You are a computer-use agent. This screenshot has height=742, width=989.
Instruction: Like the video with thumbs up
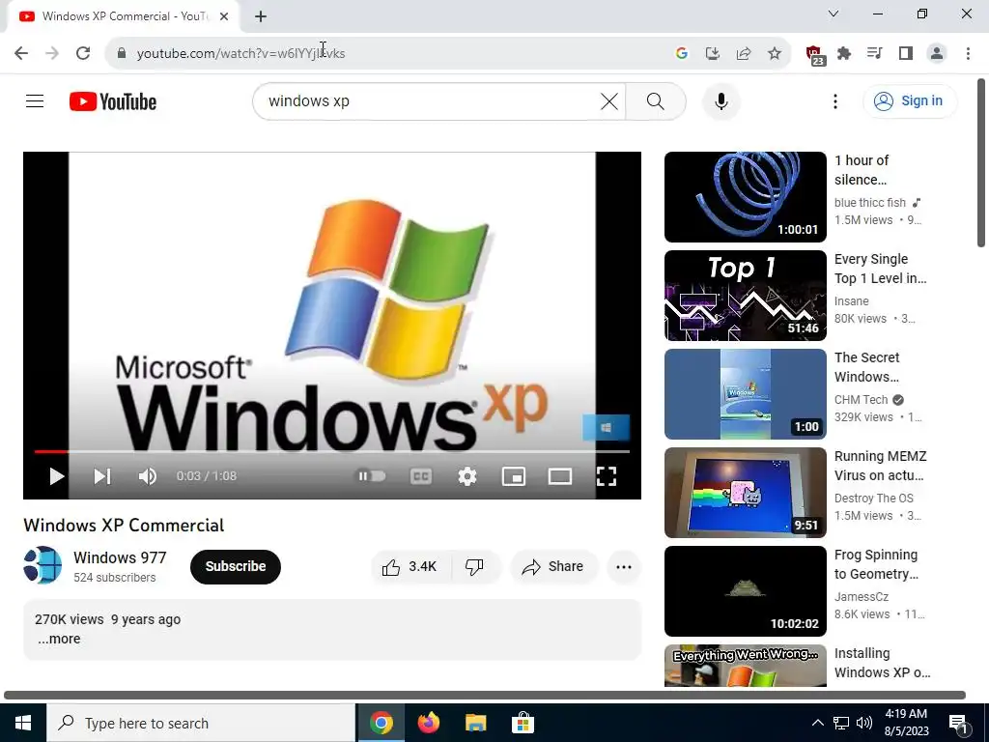click(x=410, y=566)
